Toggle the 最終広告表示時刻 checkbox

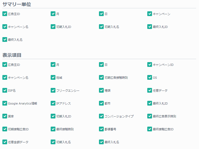pos(150,116)
